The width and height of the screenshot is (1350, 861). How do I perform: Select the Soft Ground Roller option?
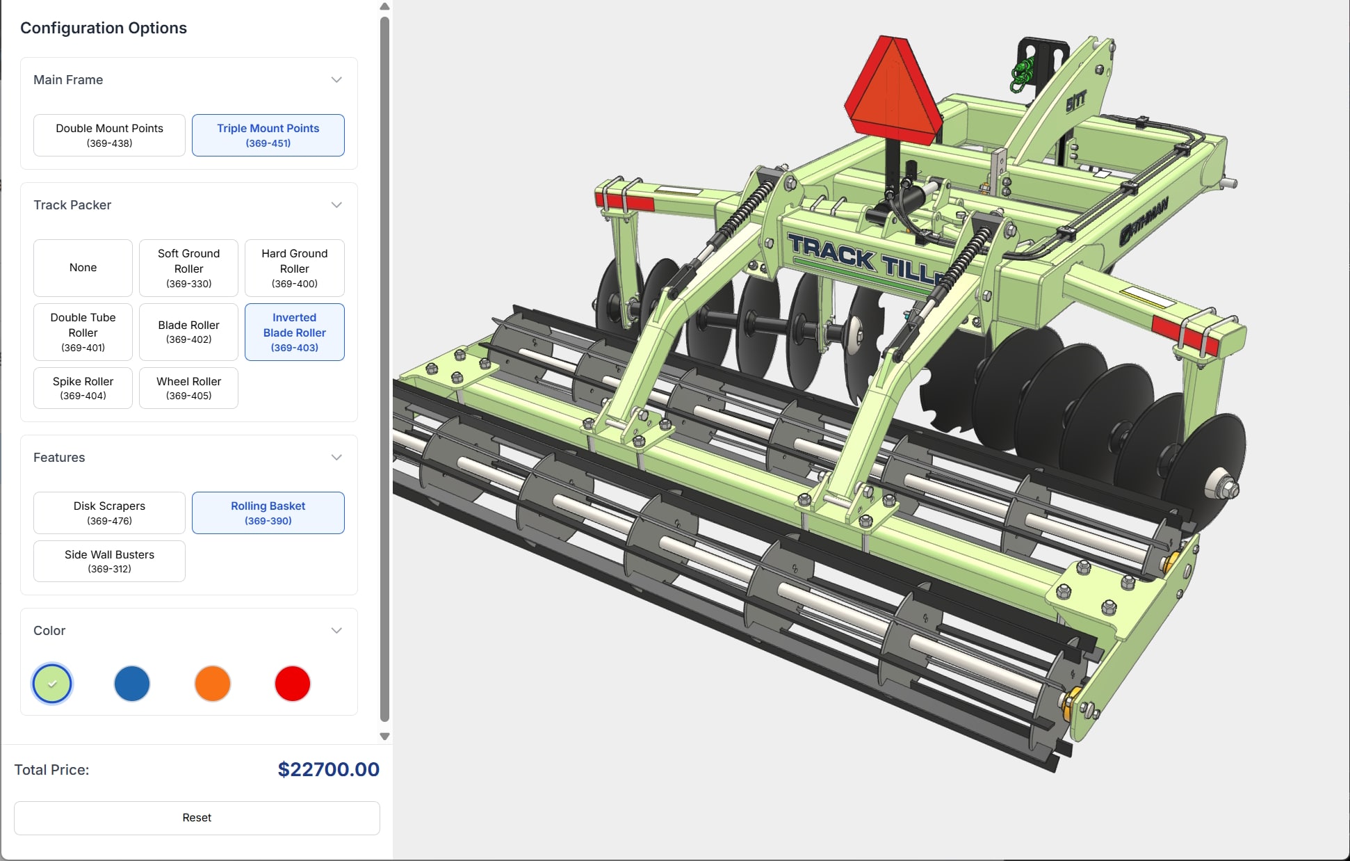188,268
